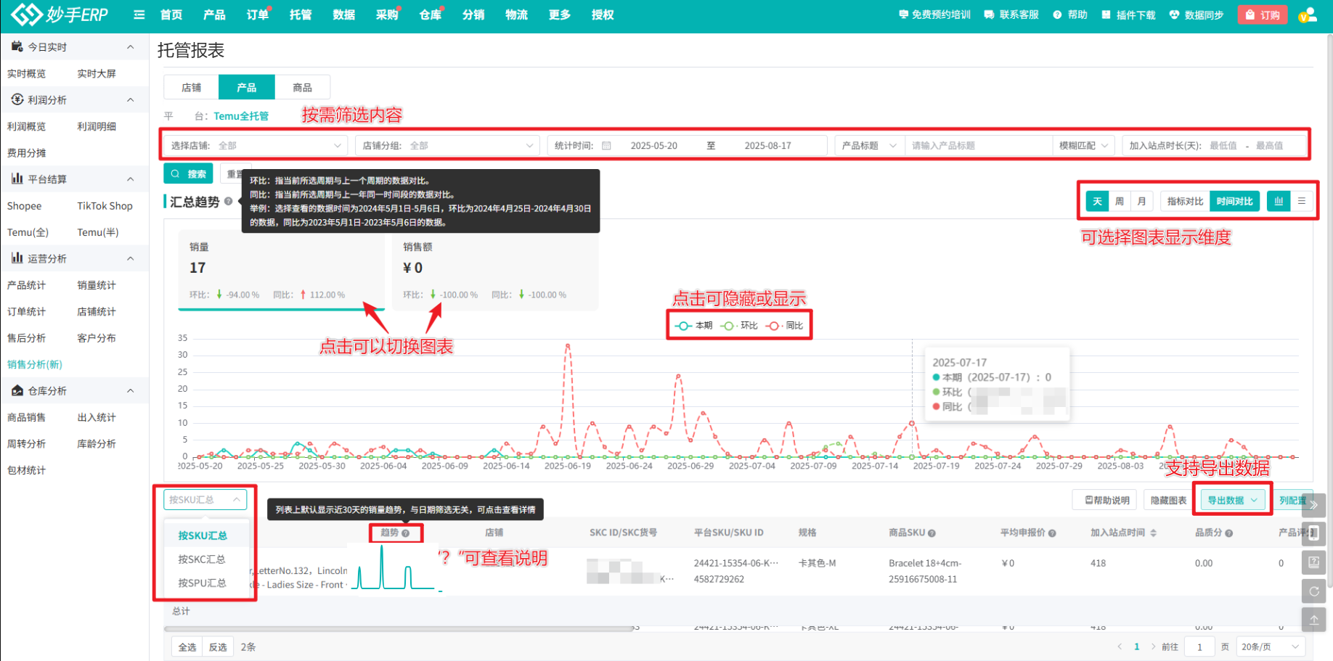Collapse the 利润分析 sidebar section

[131, 100]
